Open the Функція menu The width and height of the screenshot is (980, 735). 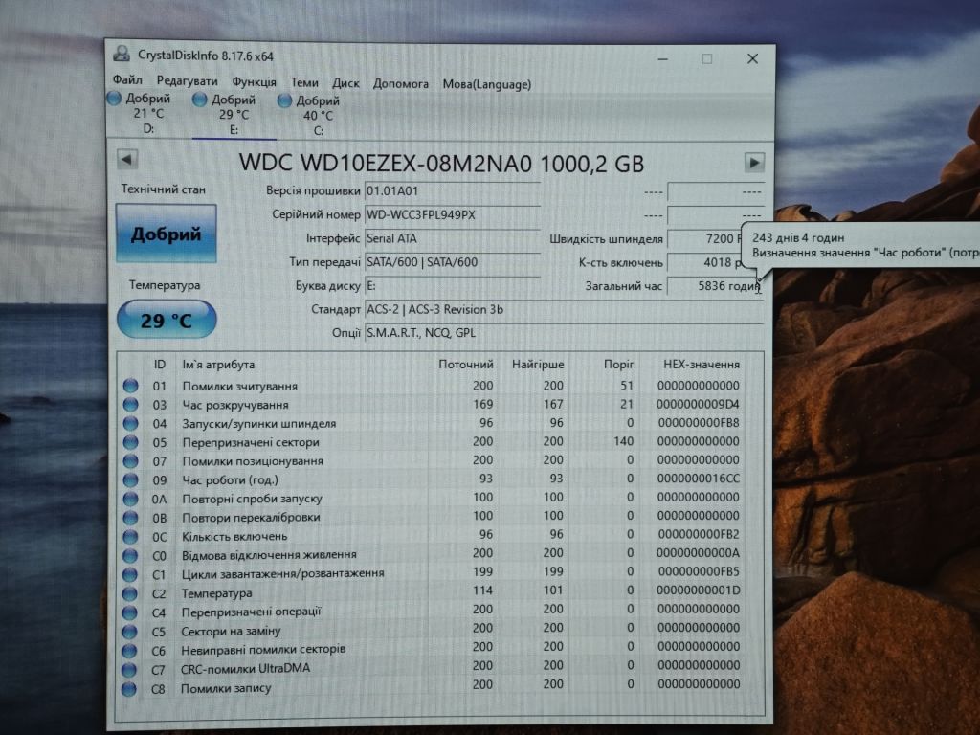click(x=254, y=82)
